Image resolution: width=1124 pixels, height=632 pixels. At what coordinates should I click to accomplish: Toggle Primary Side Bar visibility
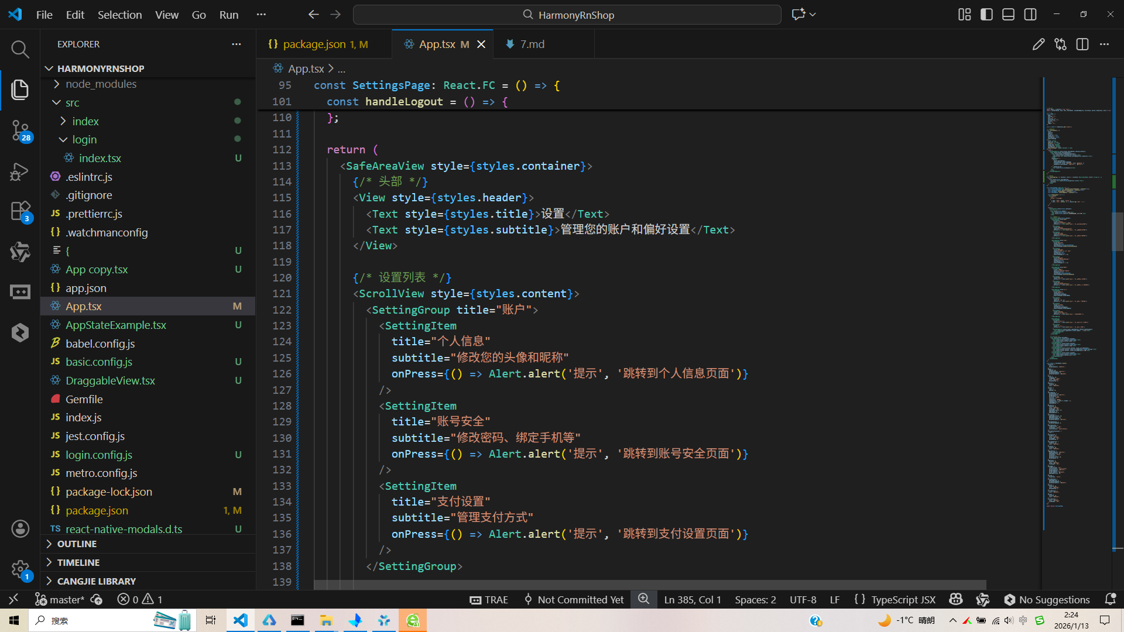pyautogui.click(x=986, y=15)
